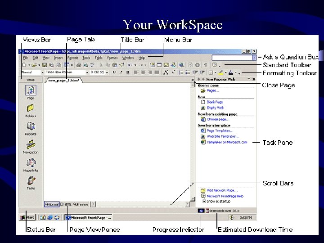Open the Style dropdown showing Normal
Screen dimensions: 324x243
[43, 72]
